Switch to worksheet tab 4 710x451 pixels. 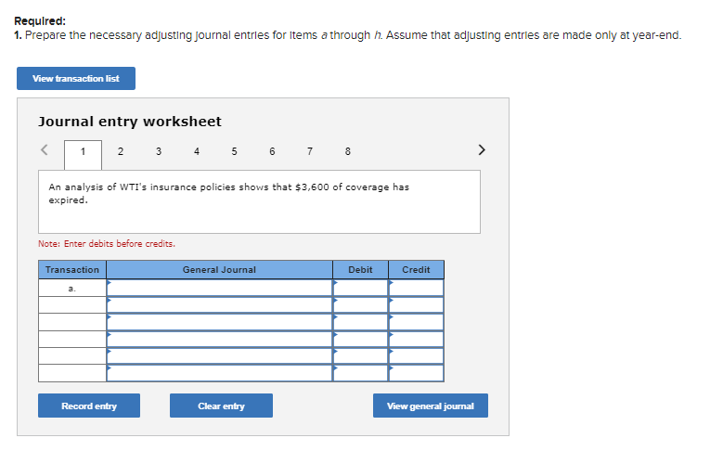click(x=197, y=151)
